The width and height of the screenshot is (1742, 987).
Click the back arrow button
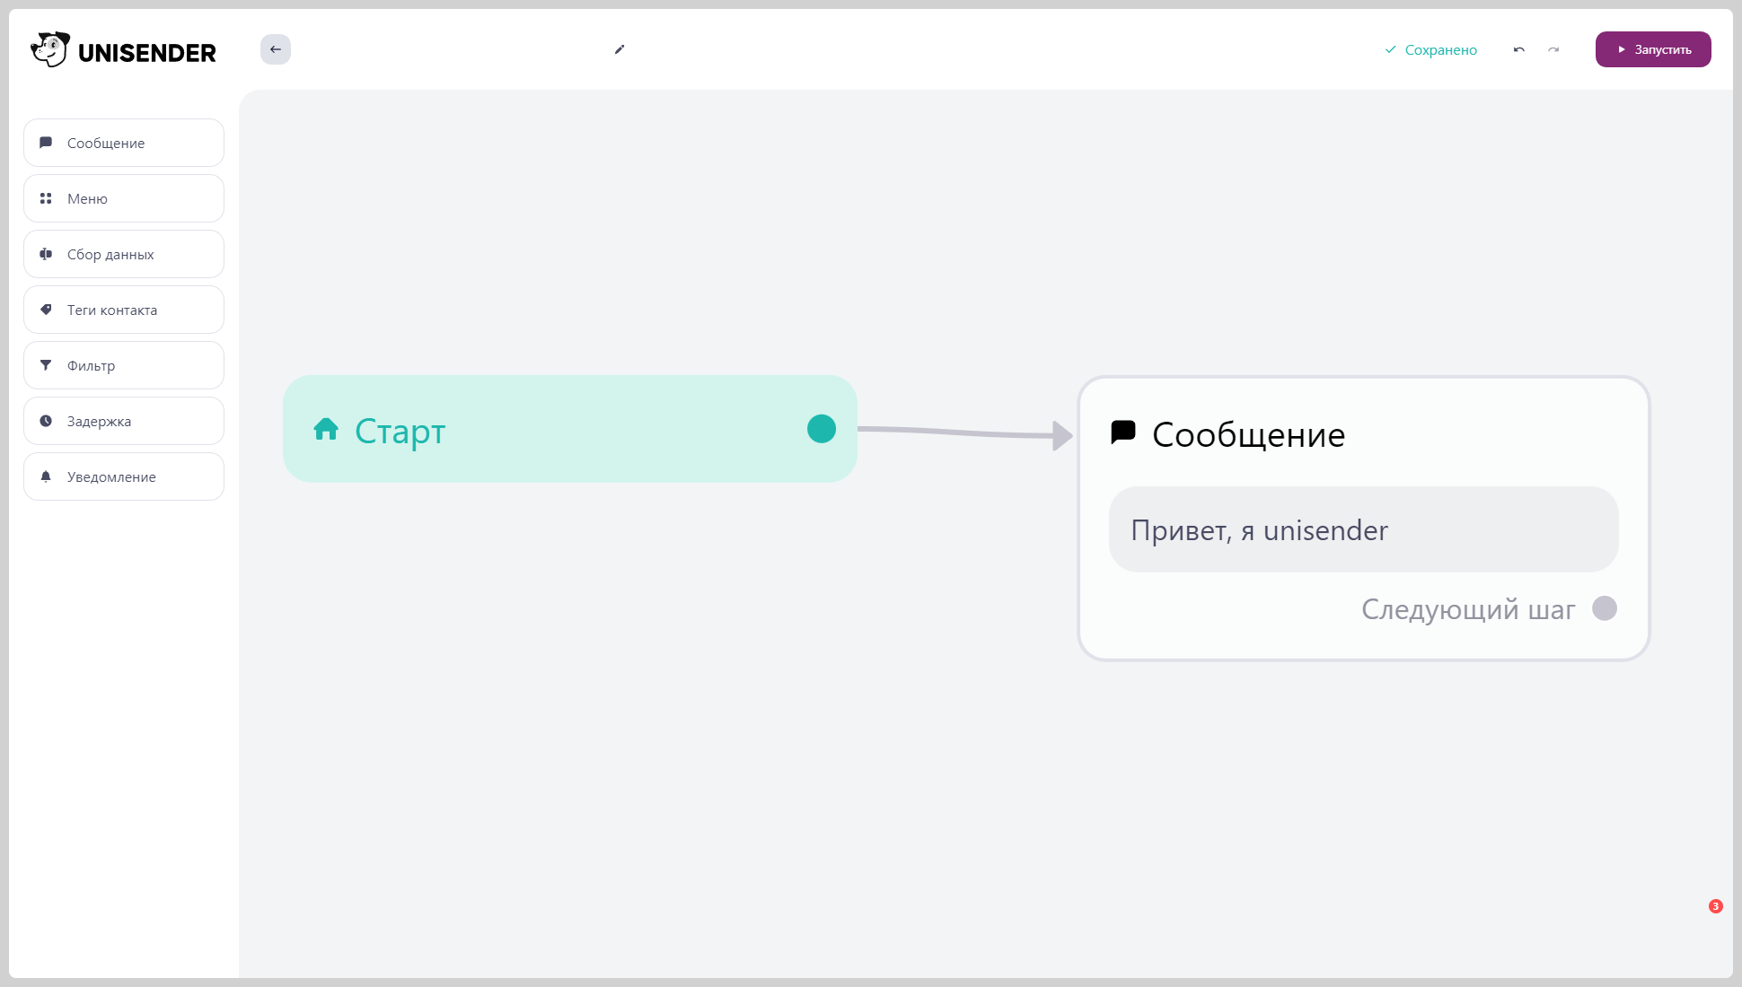pos(276,49)
